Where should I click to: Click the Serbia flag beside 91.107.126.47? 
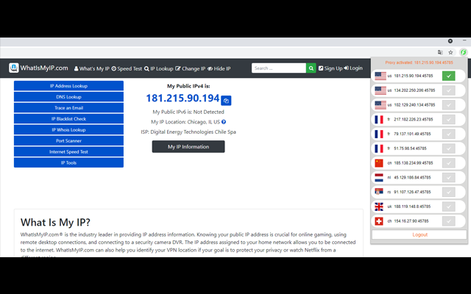[x=379, y=192]
